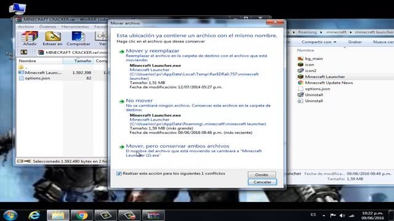Switch to WinRAR from taskbar
394x221 pixels.
[153, 215]
